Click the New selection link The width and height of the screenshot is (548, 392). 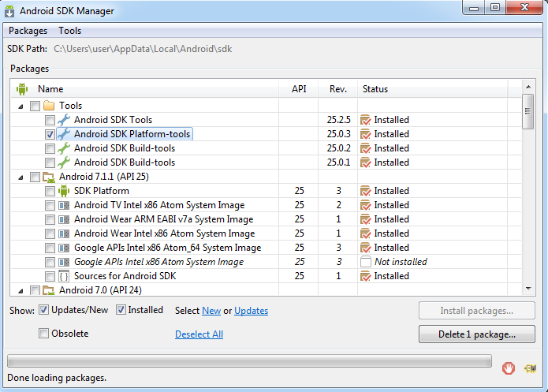[211, 311]
